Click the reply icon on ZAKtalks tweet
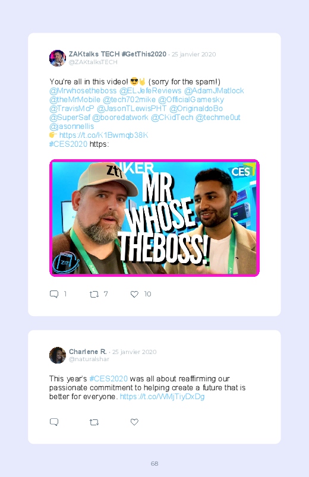The image size is (309, 477). [x=54, y=294]
